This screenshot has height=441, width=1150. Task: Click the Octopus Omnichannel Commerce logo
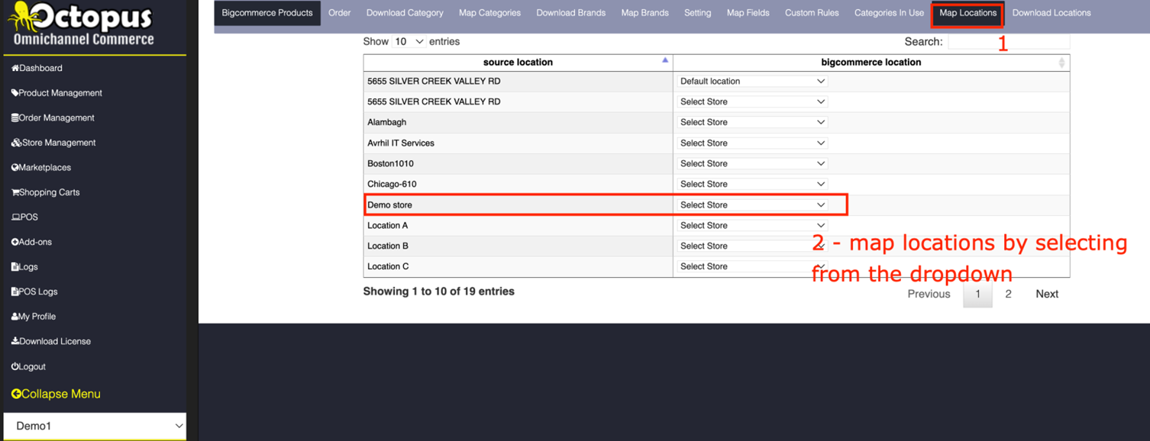pyautogui.click(x=81, y=25)
